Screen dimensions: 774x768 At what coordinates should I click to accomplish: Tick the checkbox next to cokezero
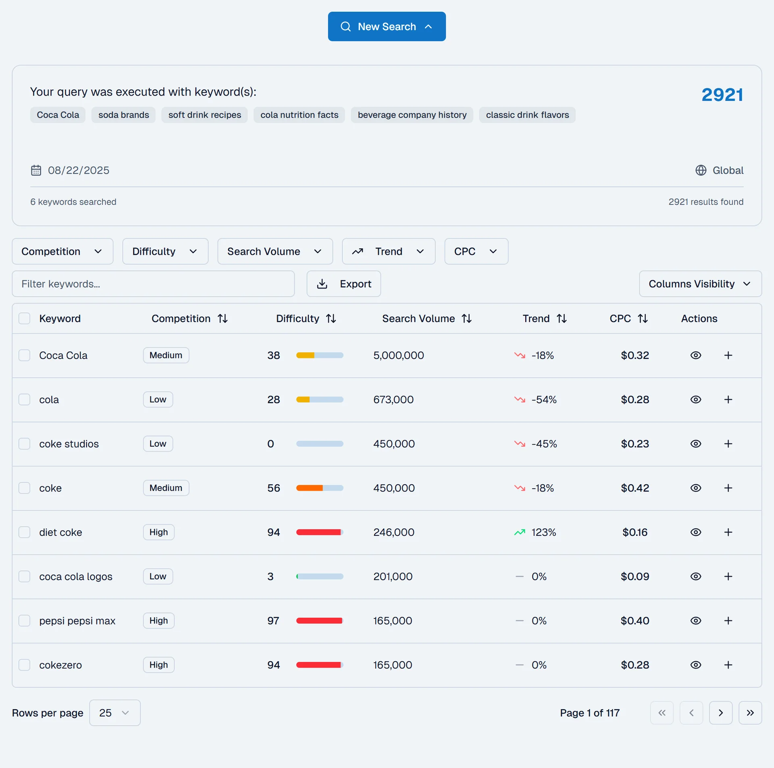[x=24, y=665]
